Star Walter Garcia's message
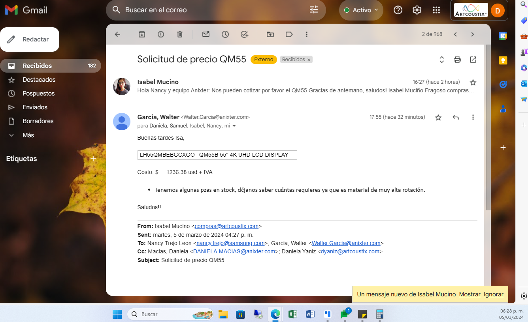Screen dimensions: 528x322 (438, 117)
